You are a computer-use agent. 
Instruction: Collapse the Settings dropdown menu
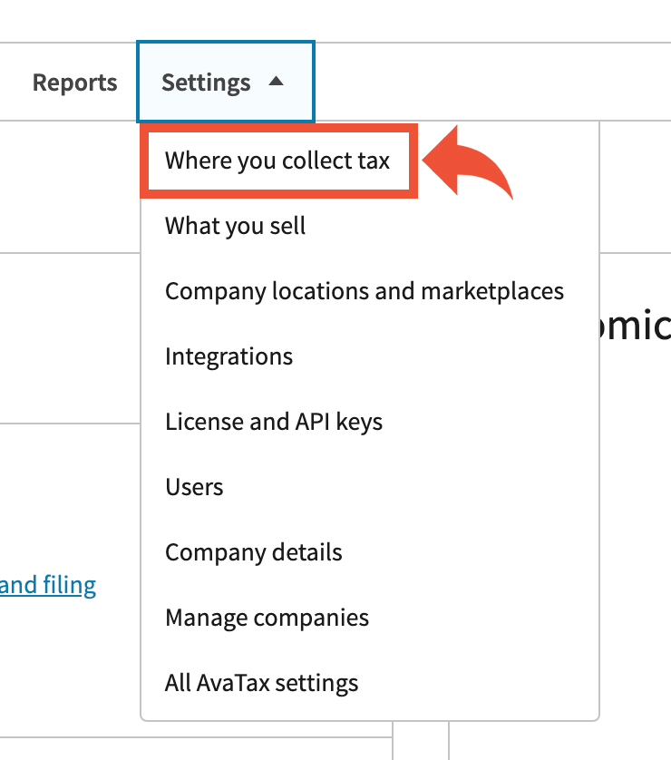225,83
